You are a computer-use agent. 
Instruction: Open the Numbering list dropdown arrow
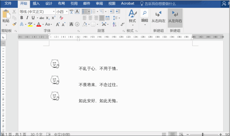pyautogui.click(x=97, y=11)
